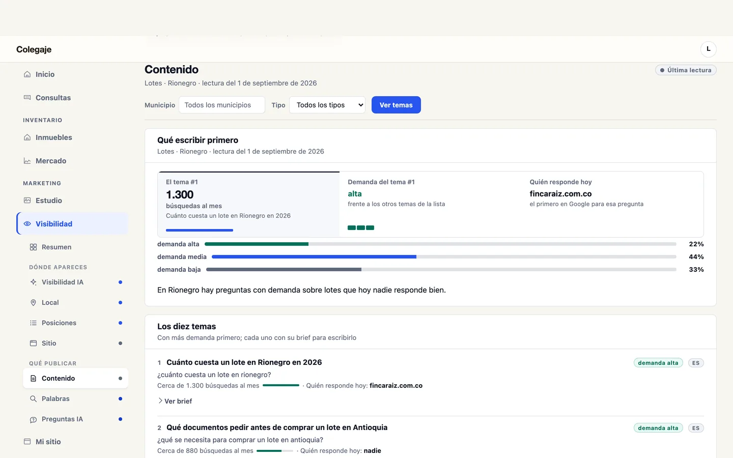Click ES tag on topic 1
Image resolution: width=733 pixels, height=458 pixels.
coord(696,363)
